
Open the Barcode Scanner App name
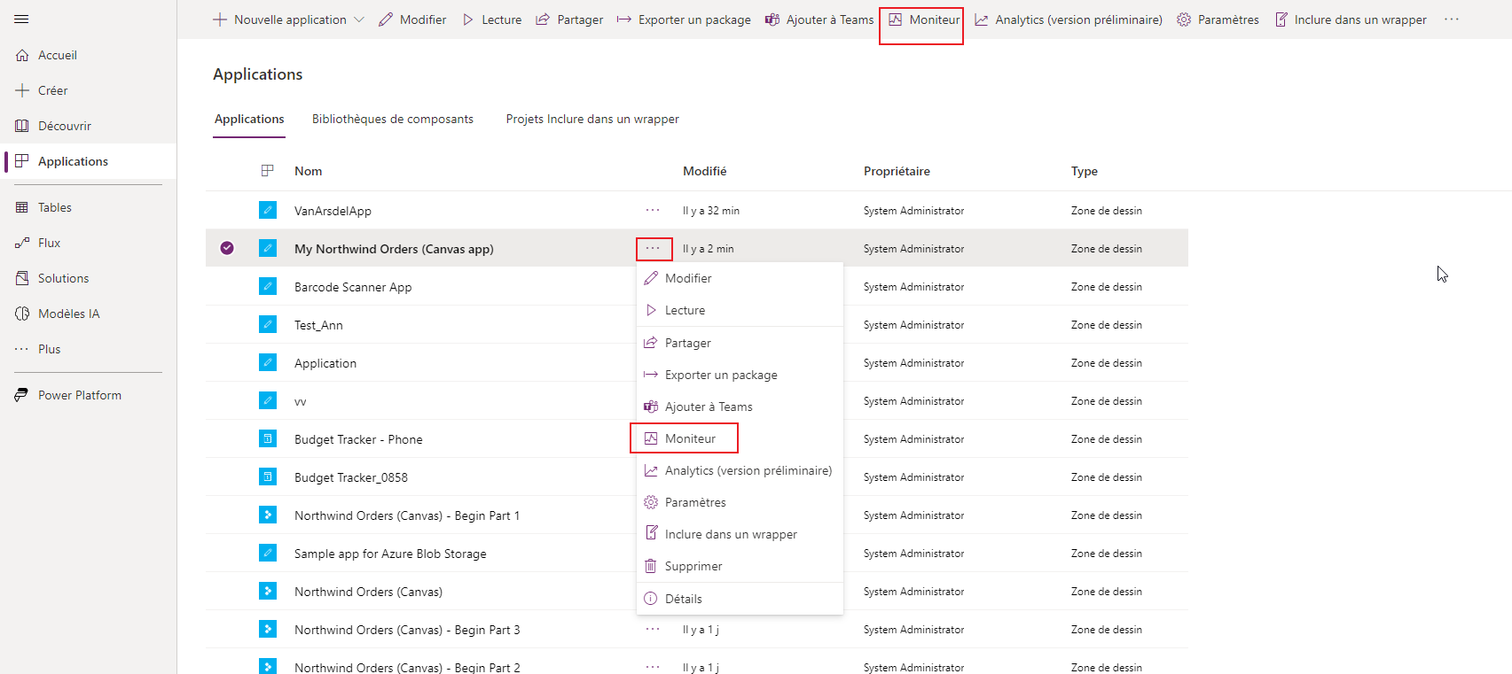tap(353, 287)
